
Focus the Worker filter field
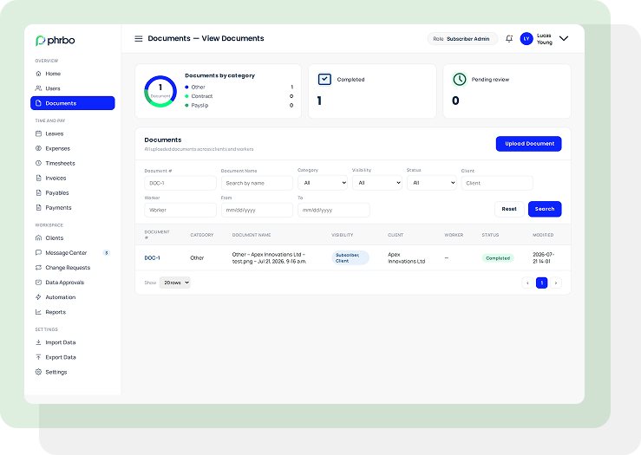click(x=180, y=210)
